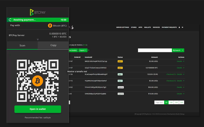Click the invoice search input field

coord(155,50)
